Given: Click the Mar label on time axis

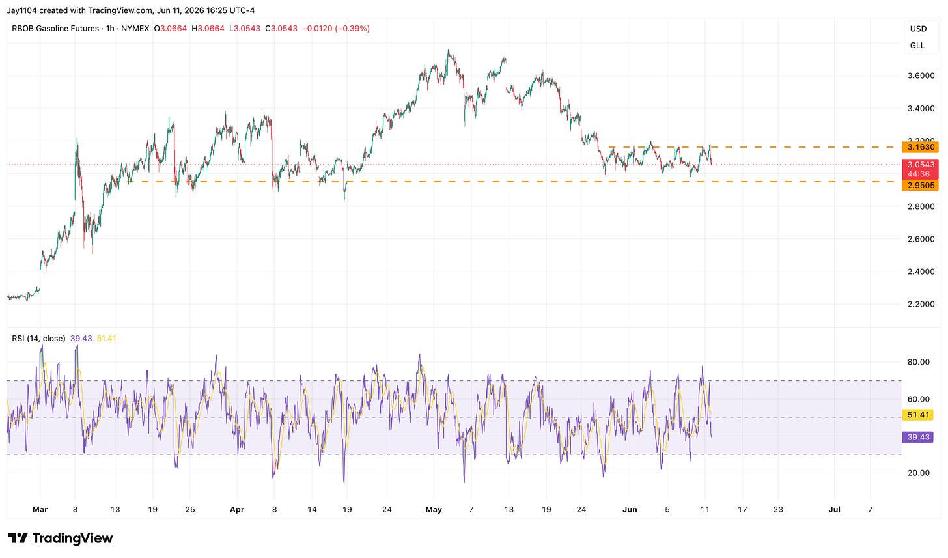Looking at the screenshot, I should pyautogui.click(x=40, y=510).
